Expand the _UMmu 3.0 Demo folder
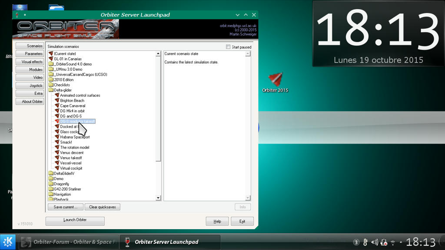445x250 pixels. (x=51, y=69)
